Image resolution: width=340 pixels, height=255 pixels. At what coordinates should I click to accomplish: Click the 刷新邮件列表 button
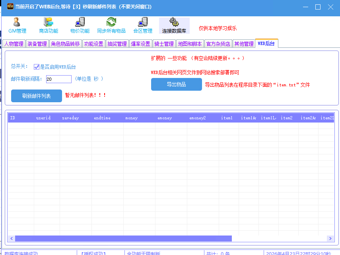pyautogui.click(x=37, y=96)
